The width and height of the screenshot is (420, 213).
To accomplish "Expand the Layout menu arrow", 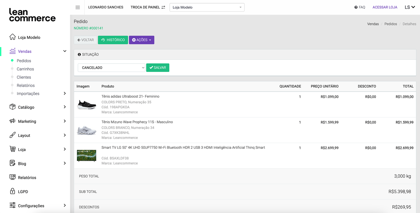I will (65, 135).
